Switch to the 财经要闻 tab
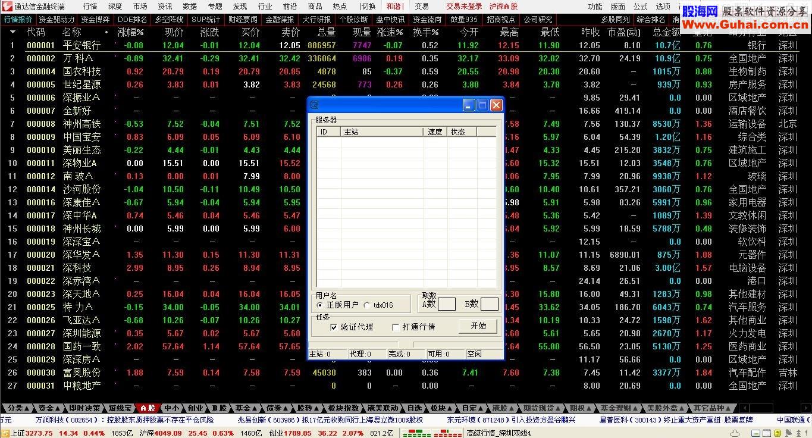Viewport: 812px width, 438px height. [243, 19]
